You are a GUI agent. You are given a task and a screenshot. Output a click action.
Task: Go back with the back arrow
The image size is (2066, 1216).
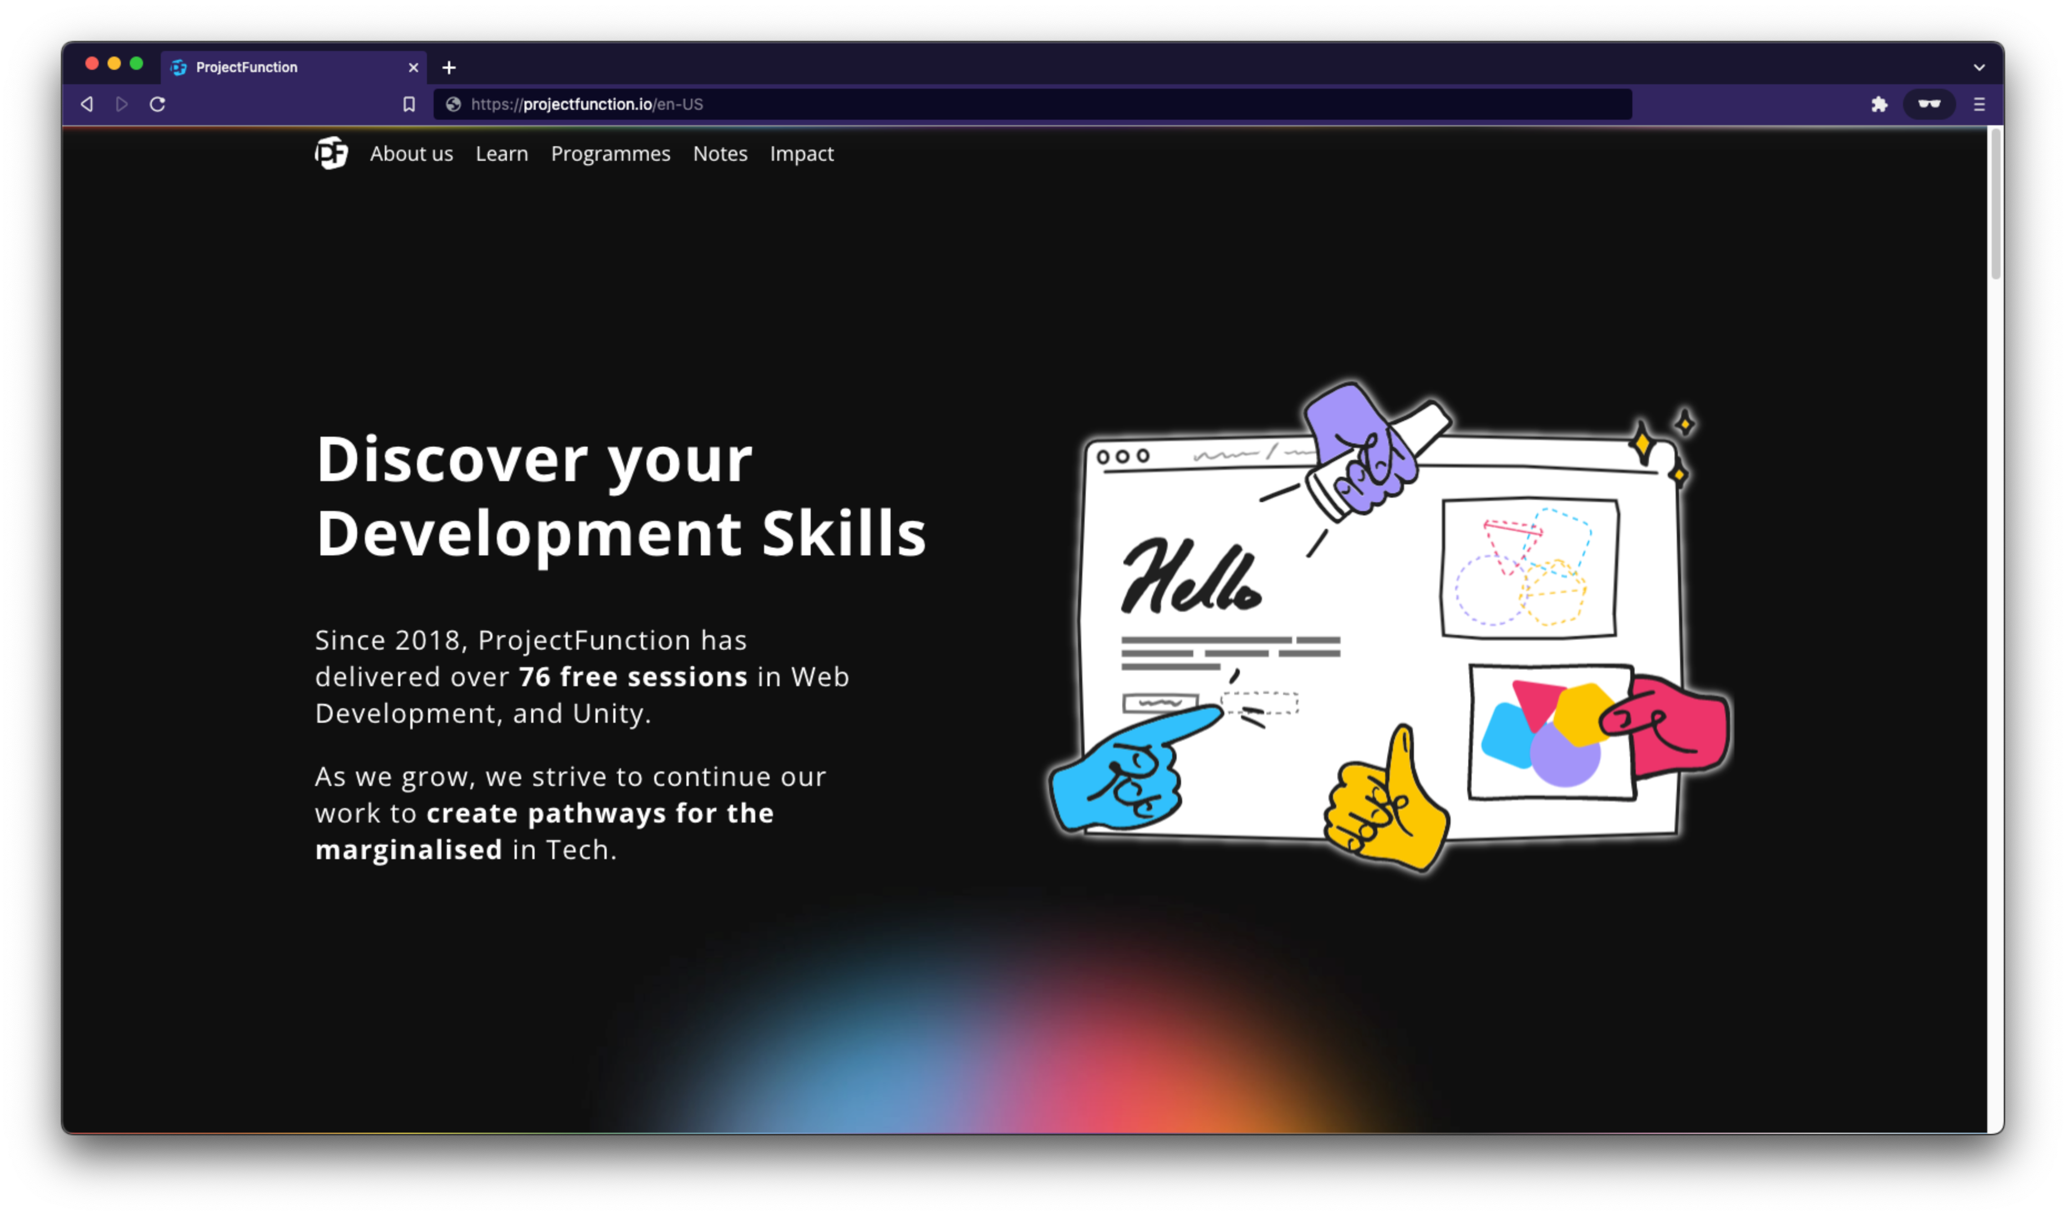(87, 104)
